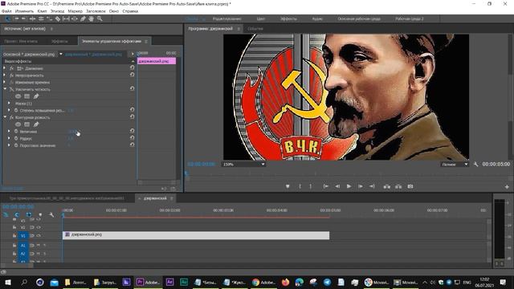Screen dimensions: 514x289
Task: Switch to the Цвет workspace
Action: (x=260, y=18)
